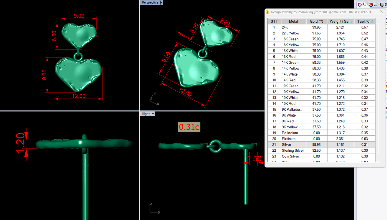Image resolution: width=387 pixels, height=220 pixels.
Task: Select the 9K Yellow row
Action: pos(322,127)
